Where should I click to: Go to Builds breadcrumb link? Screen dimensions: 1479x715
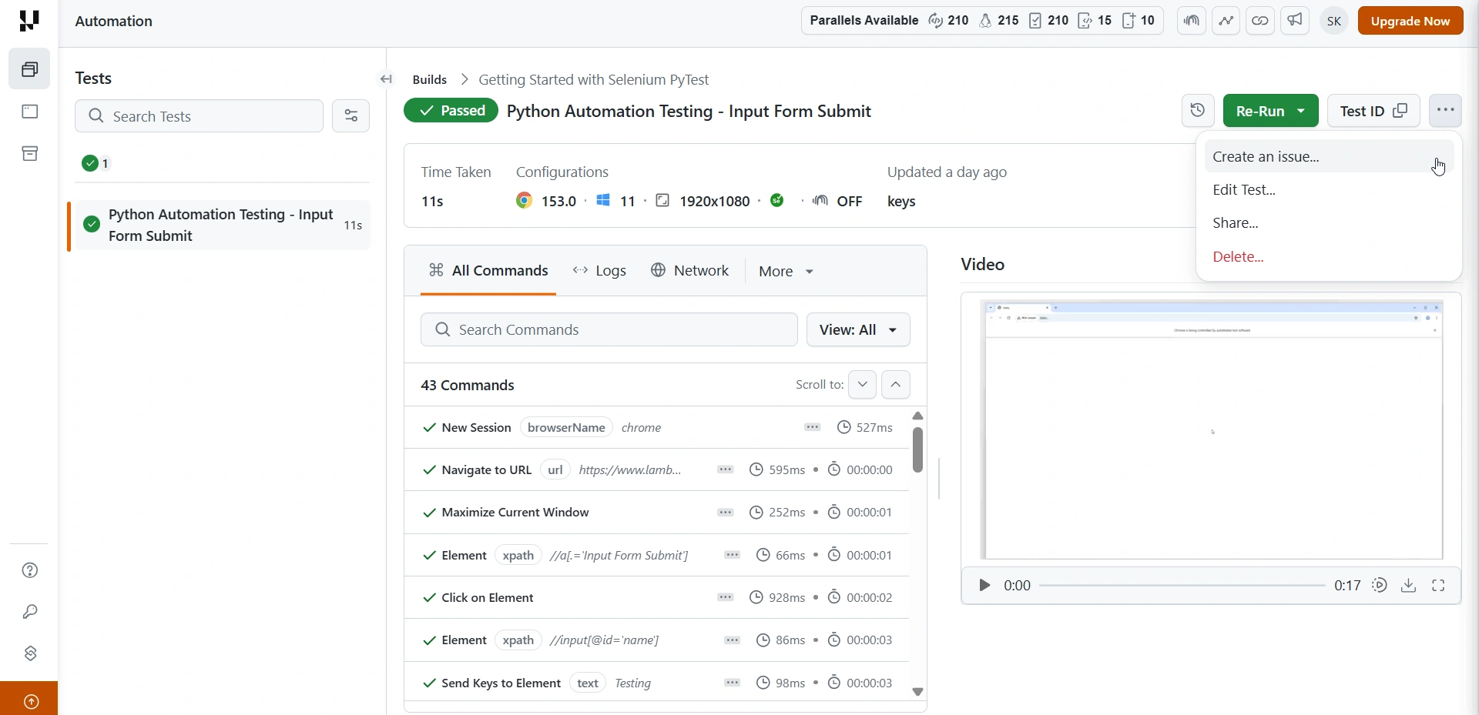[x=430, y=79]
